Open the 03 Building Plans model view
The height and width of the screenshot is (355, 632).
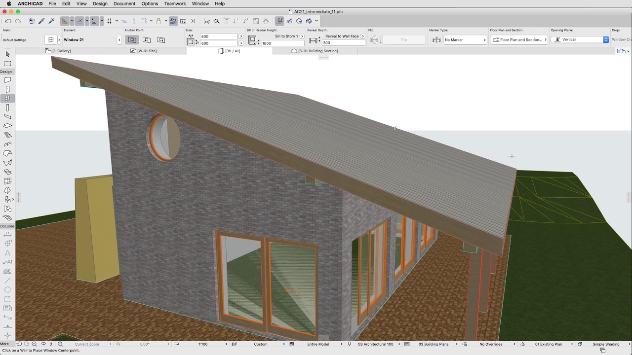click(x=434, y=344)
